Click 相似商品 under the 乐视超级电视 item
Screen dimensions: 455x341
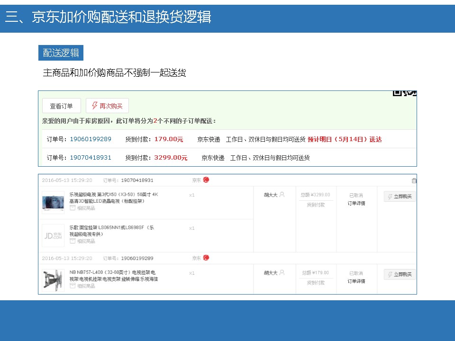[82, 208]
